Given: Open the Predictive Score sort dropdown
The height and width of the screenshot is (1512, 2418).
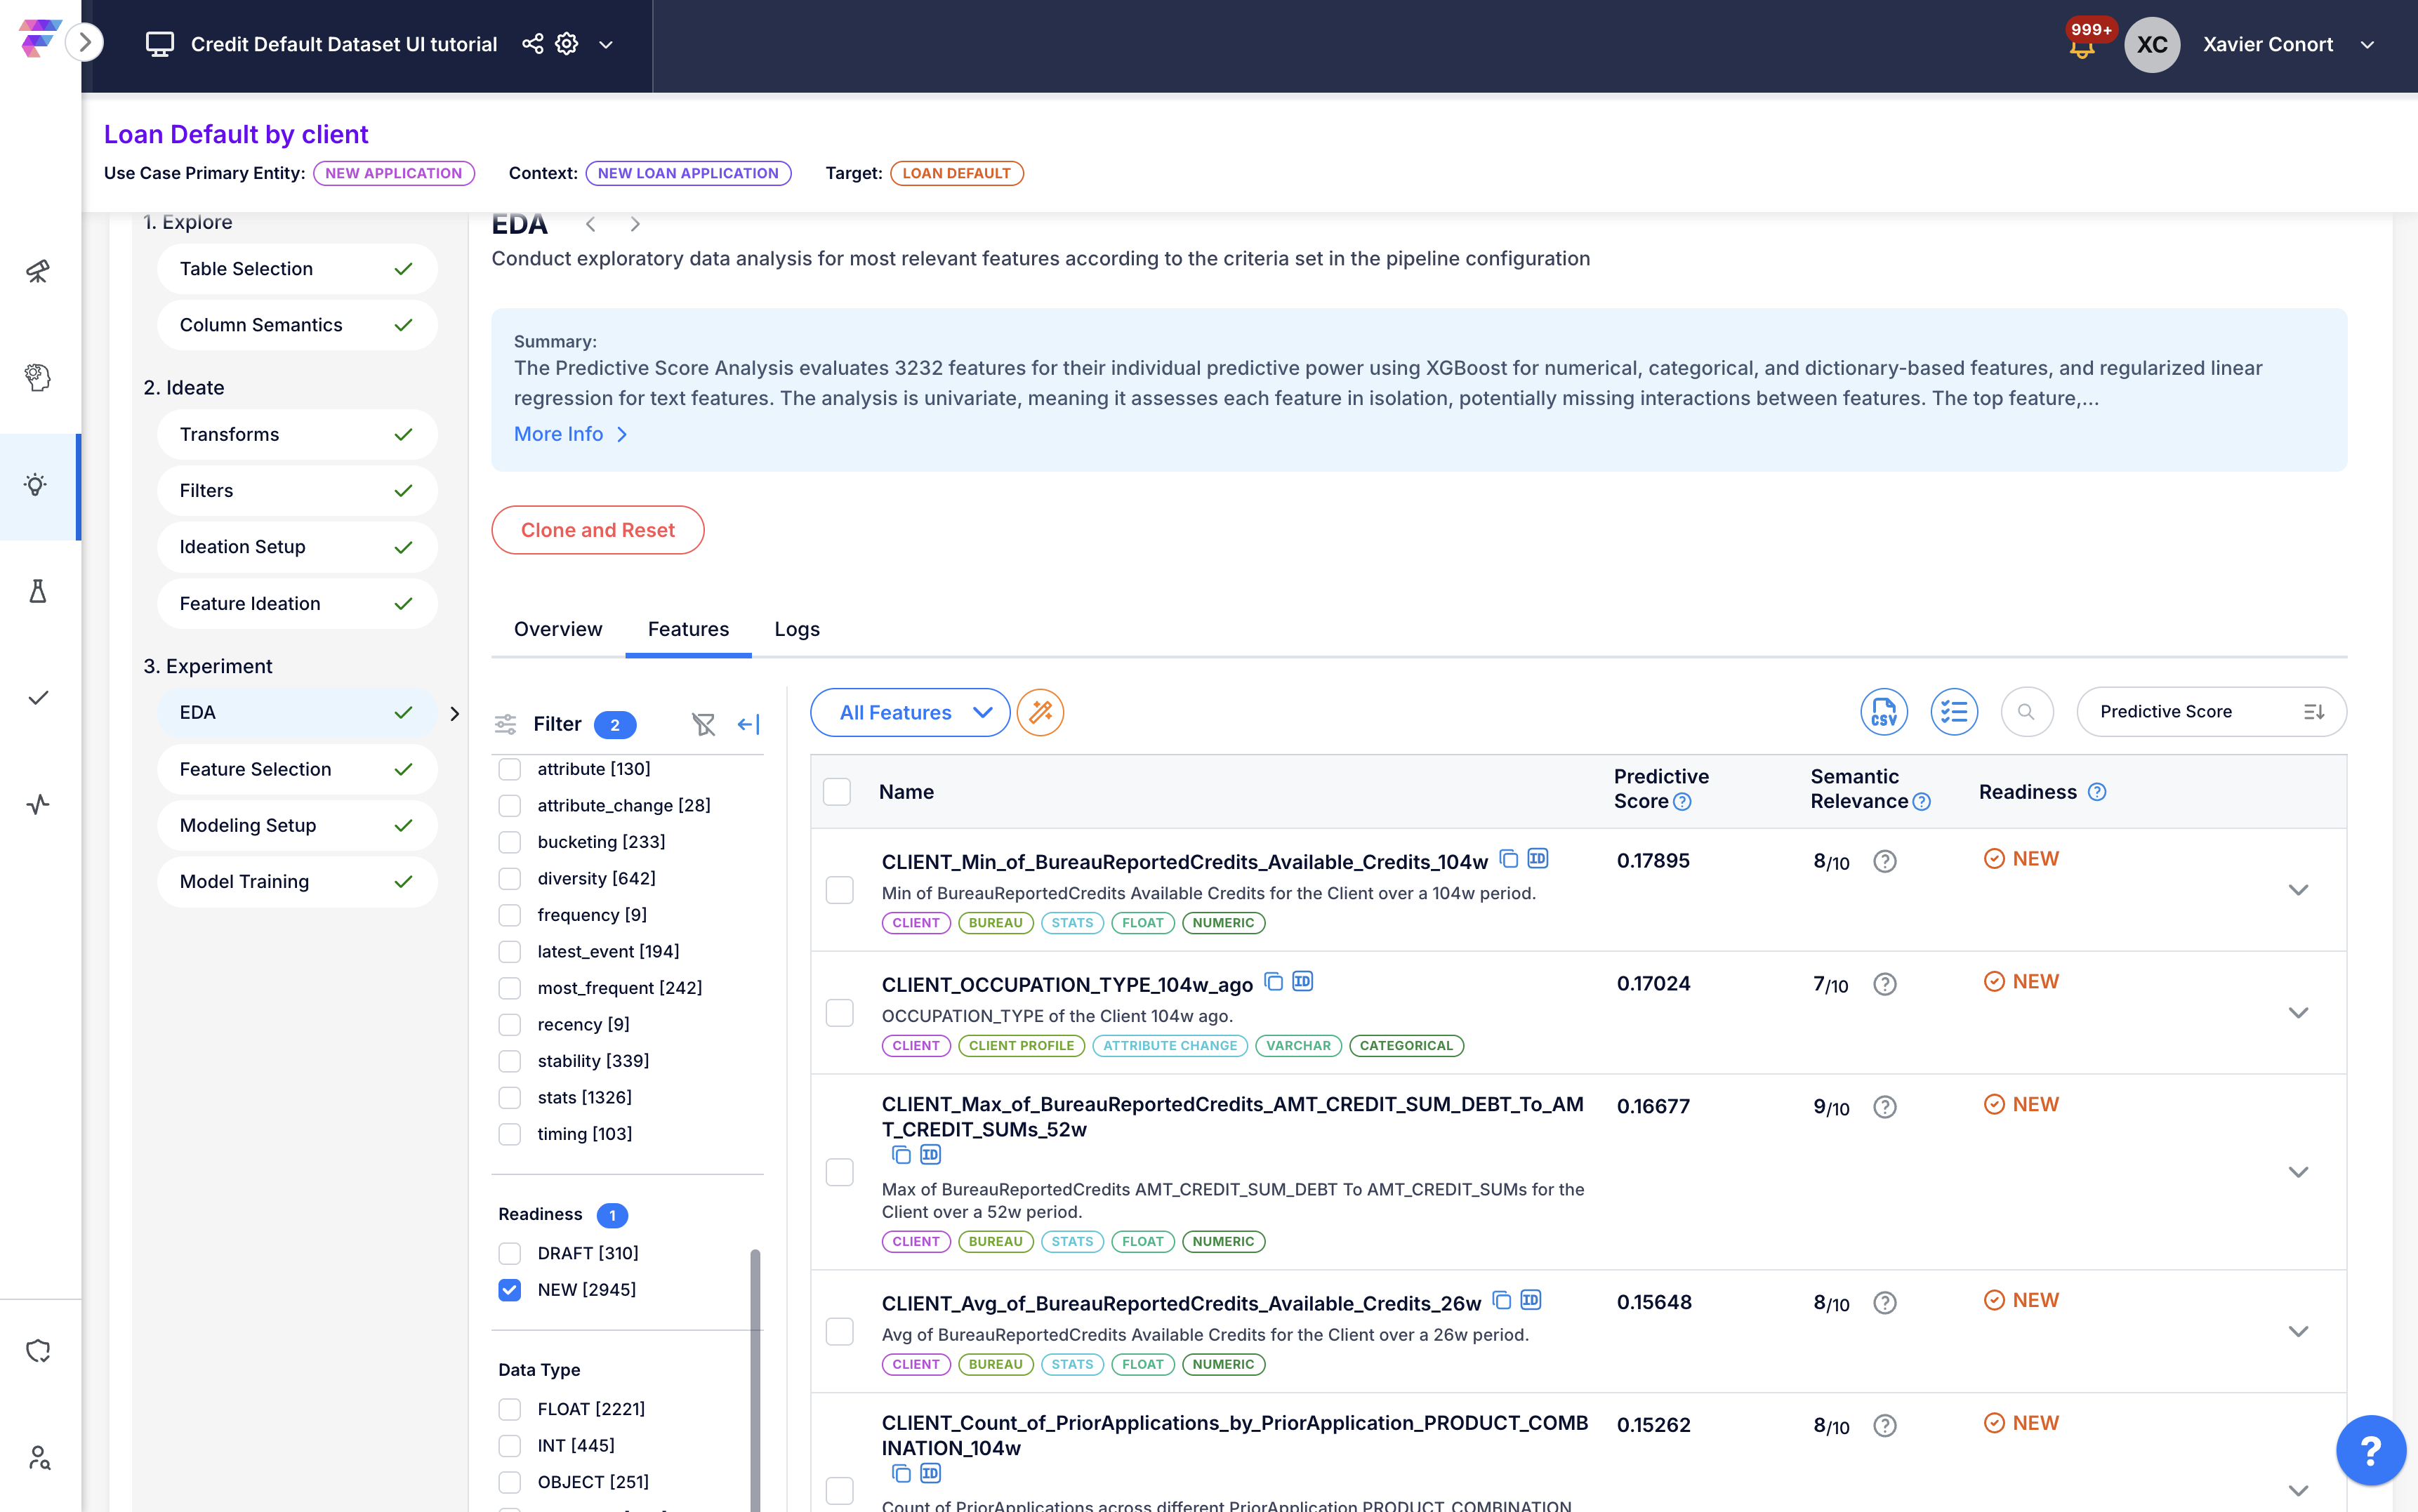Looking at the screenshot, I should 2210,712.
